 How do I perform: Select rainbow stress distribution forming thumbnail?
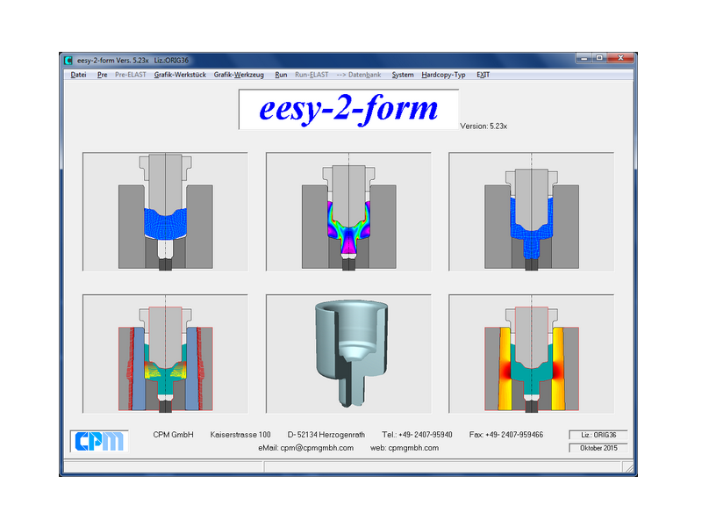(x=348, y=212)
